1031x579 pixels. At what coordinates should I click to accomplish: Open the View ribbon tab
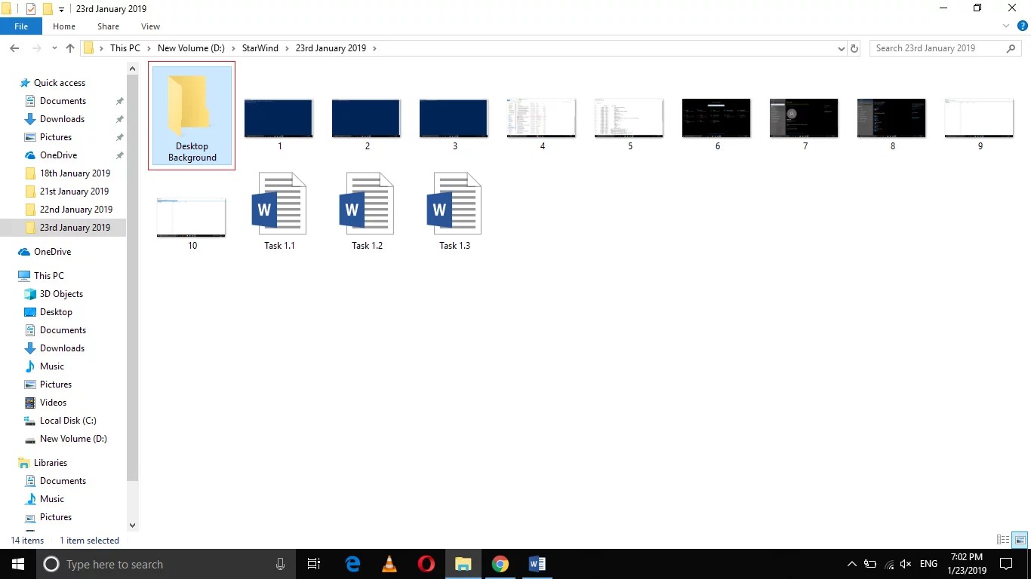[x=149, y=26]
